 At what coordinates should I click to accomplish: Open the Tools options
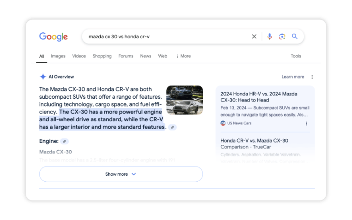point(296,56)
